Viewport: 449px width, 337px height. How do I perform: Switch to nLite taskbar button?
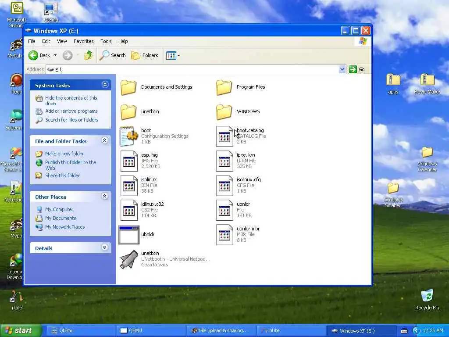coord(291,331)
